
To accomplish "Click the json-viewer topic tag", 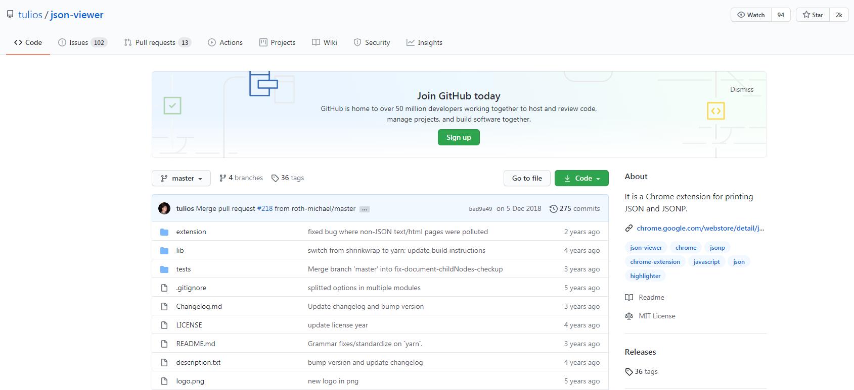I will coord(646,248).
